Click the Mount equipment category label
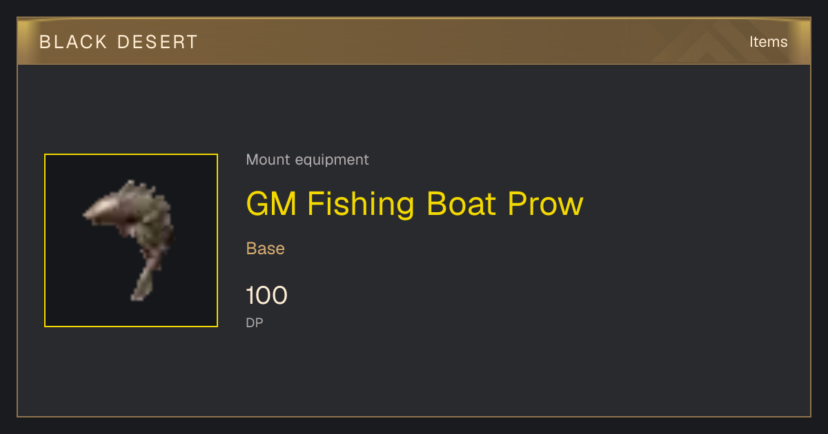Viewport: 828px width, 434px height. pyautogui.click(x=307, y=160)
